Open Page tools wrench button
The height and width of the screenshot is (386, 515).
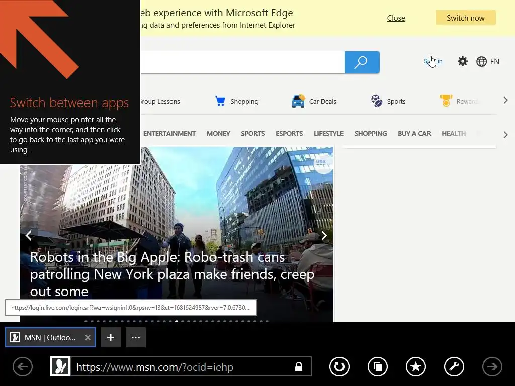coord(454,366)
